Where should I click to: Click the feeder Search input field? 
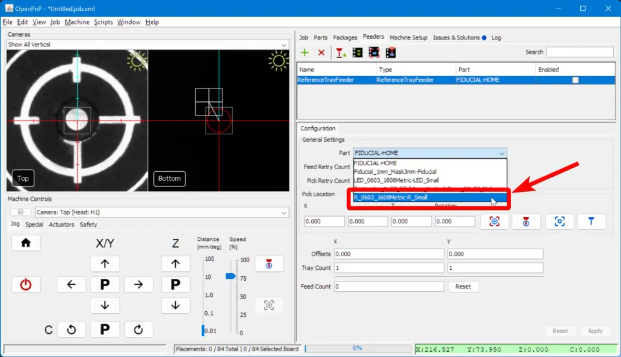pyautogui.click(x=580, y=52)
